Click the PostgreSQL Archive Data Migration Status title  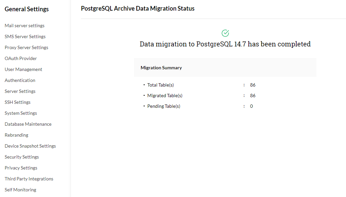(x=138, y=9)
